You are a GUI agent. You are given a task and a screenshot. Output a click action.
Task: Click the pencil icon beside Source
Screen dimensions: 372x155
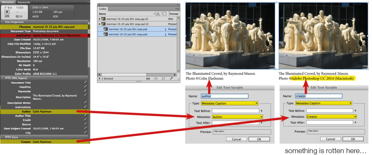(85, 124)
